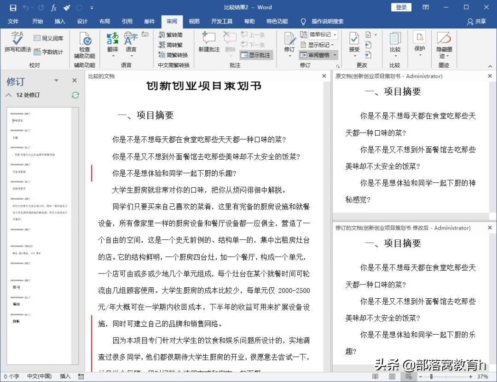Click the zoom slider handle in status bar
The height and width of the screenshot is (382, 497).
pos(431,376)
